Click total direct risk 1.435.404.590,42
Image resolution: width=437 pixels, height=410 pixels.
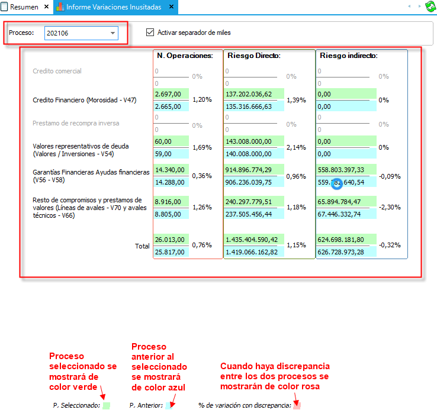click(x=254, y=240)
